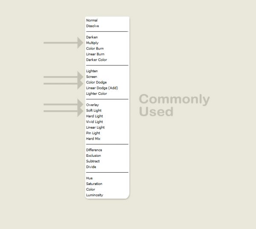Pick the Darken blend mode
This screenshot has height=229, width=256.
click(92, 37)
